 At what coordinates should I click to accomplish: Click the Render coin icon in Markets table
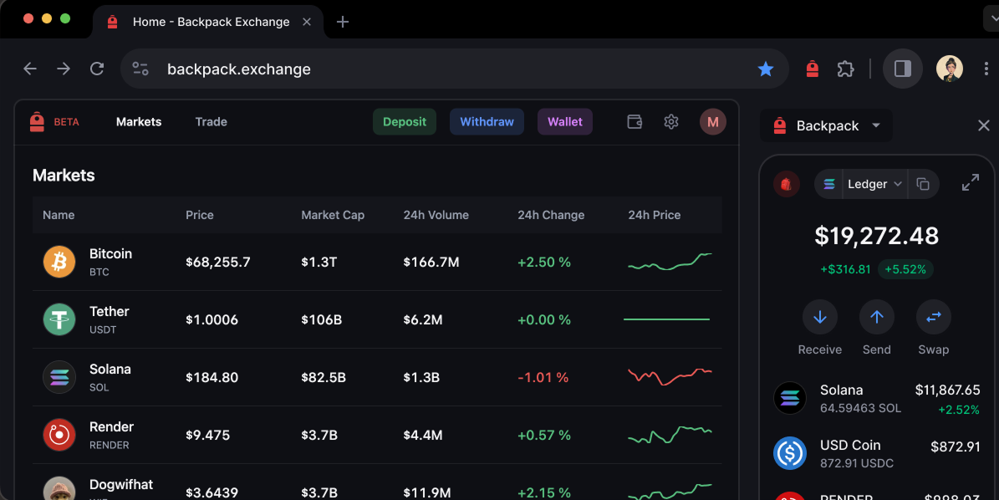(59, 435)
